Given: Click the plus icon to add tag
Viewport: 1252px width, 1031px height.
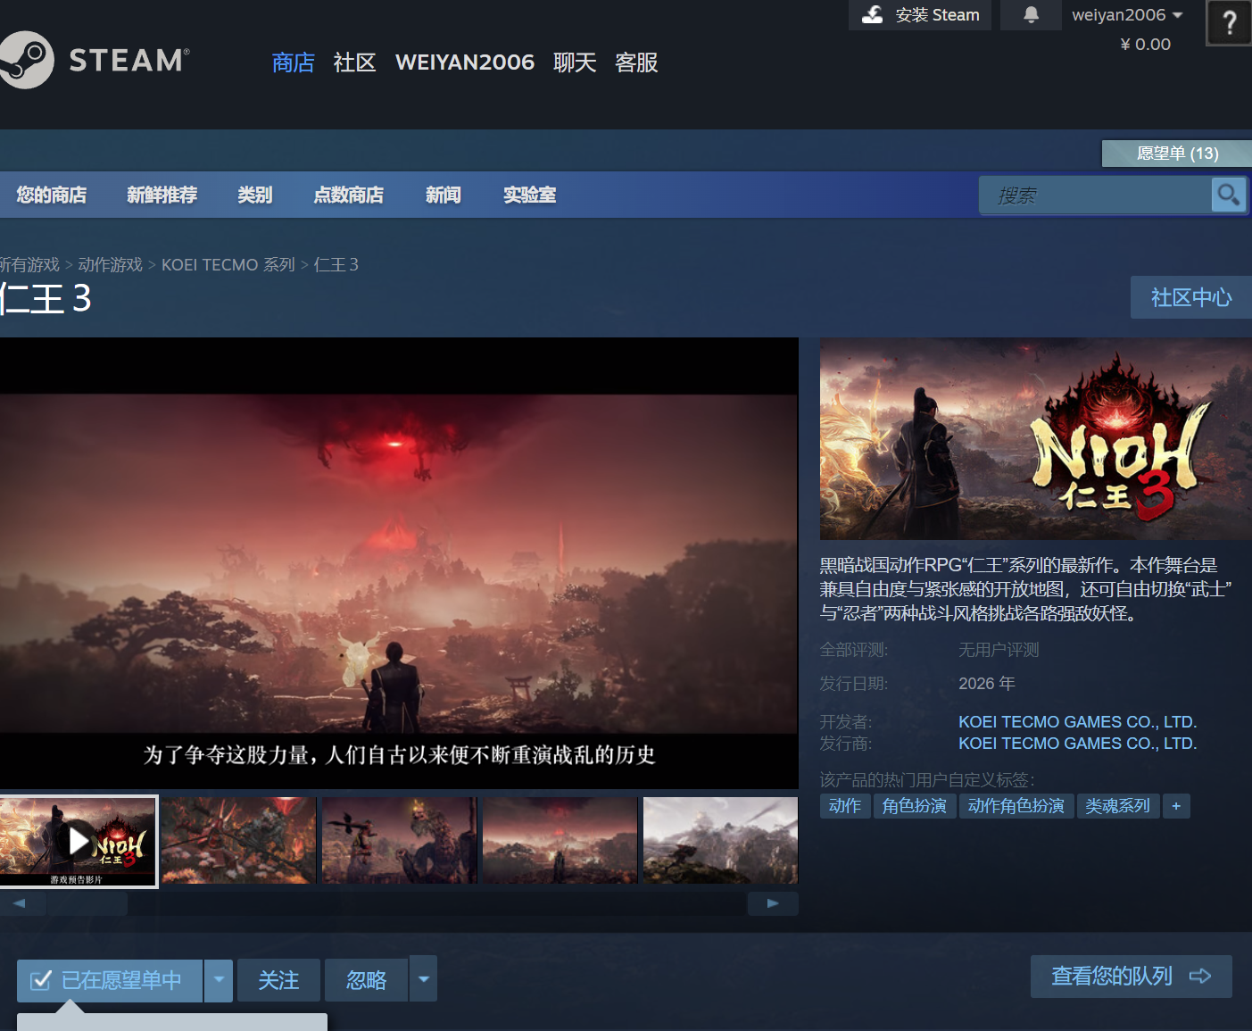Looking at the screenshot, I should pos(1176,806).
